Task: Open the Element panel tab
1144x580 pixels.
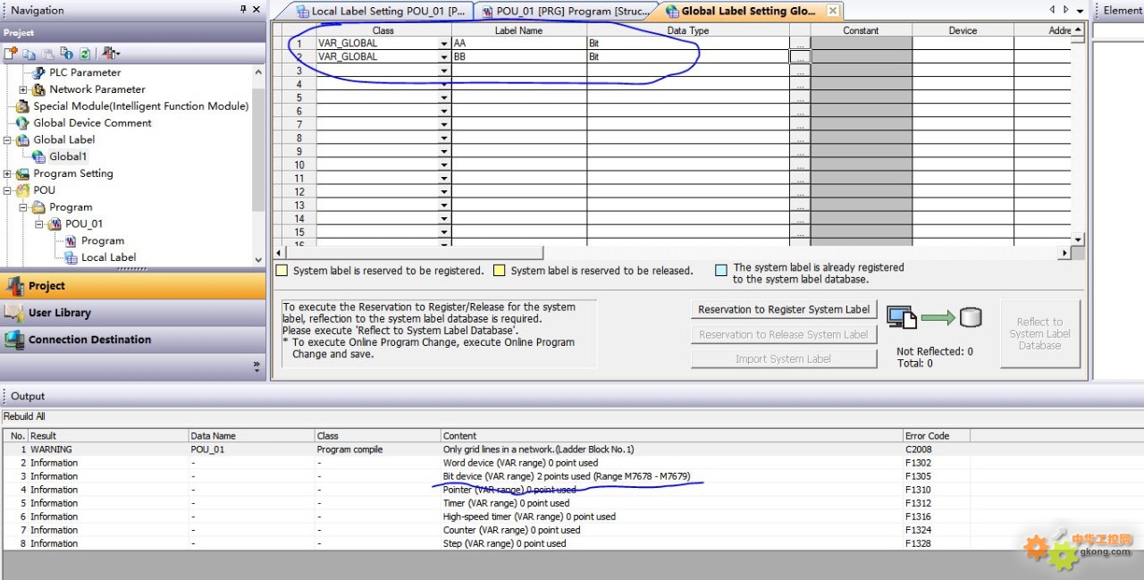Action: (1122, 10)
